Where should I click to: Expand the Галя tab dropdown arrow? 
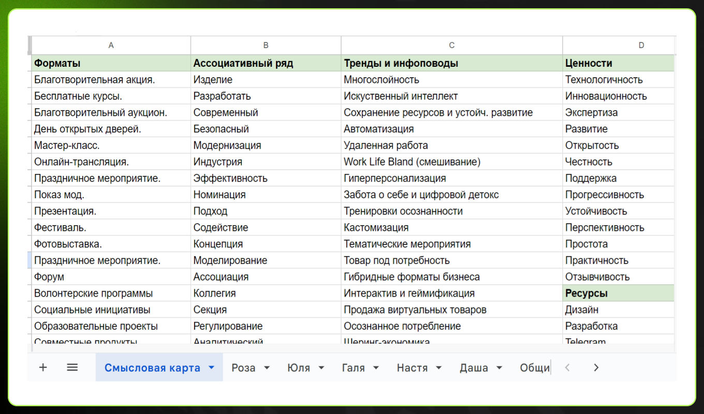click(x=376, y=368)
